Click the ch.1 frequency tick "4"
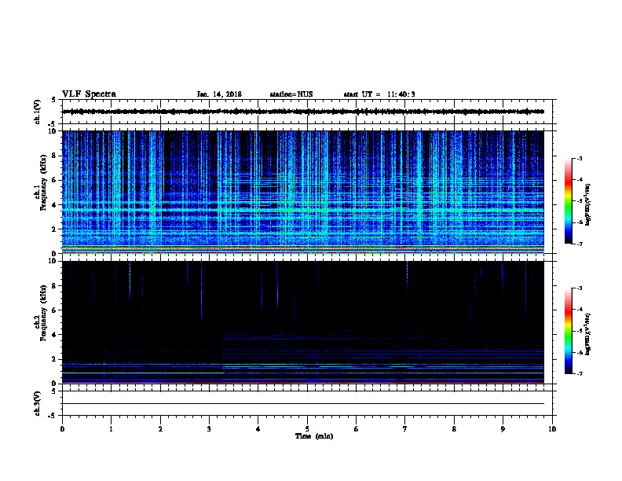Viewport: 622px width, 481px height. (55, 205)
